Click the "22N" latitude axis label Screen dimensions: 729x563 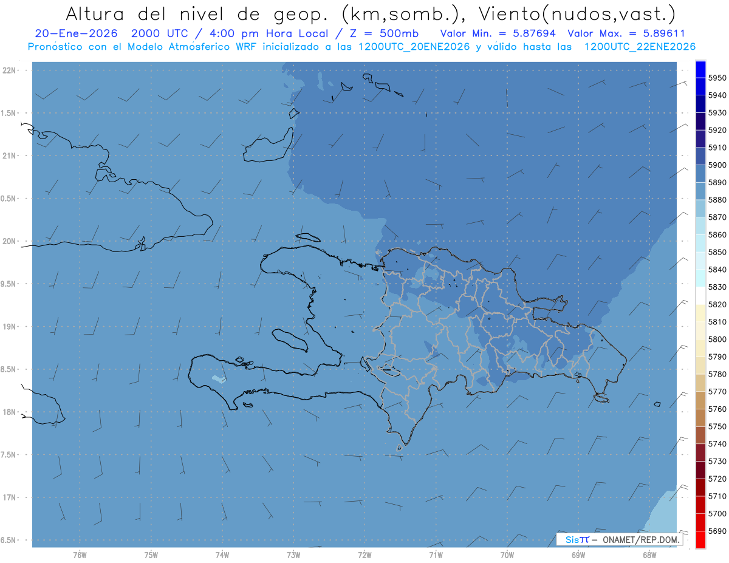click(10, 70)
